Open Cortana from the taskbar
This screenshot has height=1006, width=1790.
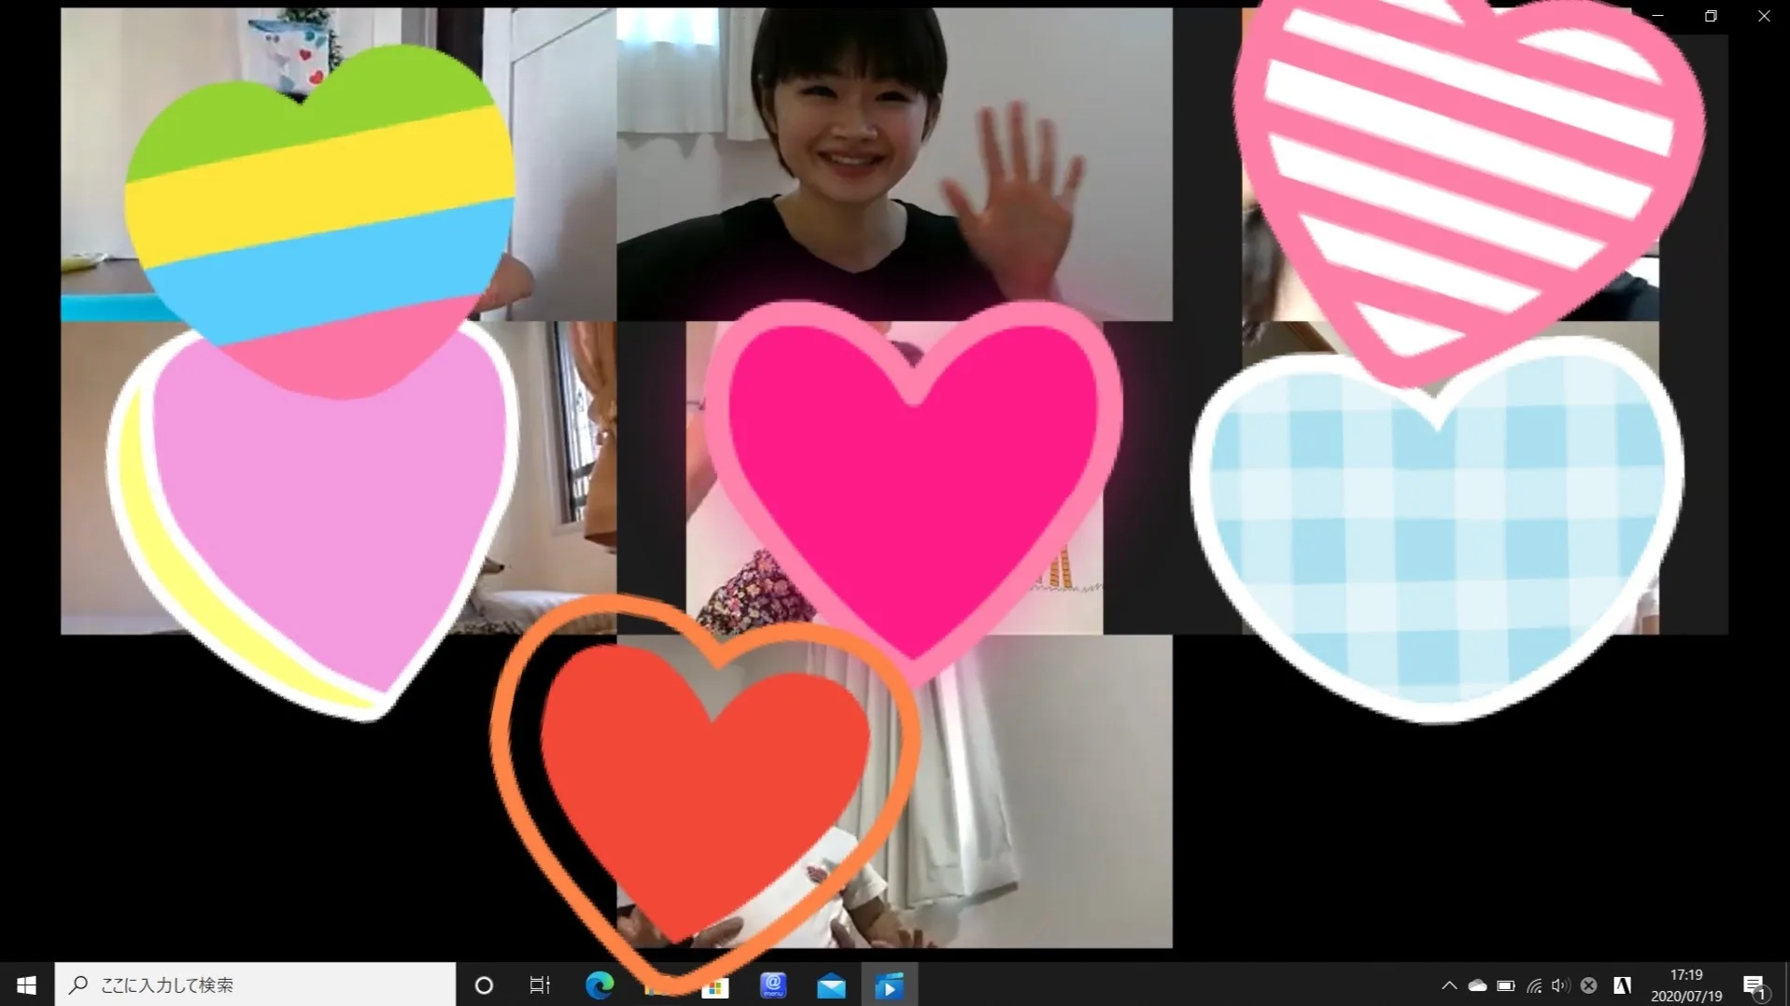(484, 985)
